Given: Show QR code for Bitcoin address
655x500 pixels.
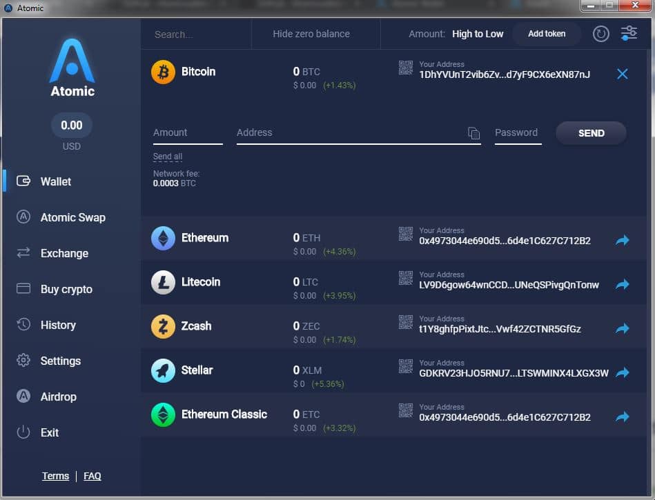Looking at the screenshot, I should [x=406, y=68].
